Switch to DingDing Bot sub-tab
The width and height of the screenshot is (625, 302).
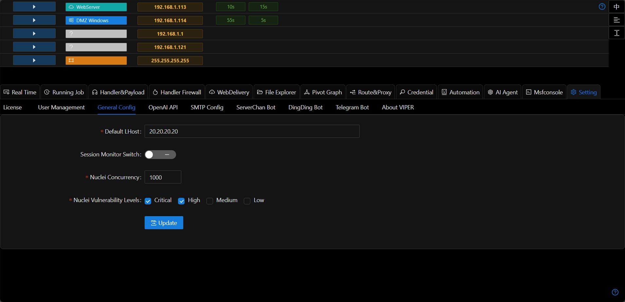(306, 107)
